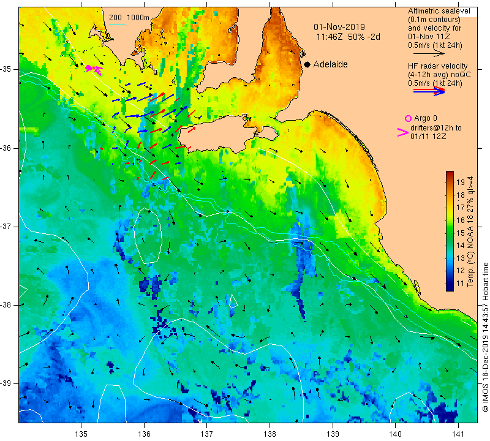Viewport: 490px width, 441px height.
Task: Click the 'HF radar velocity' legend text
Action: pos(437,66)
